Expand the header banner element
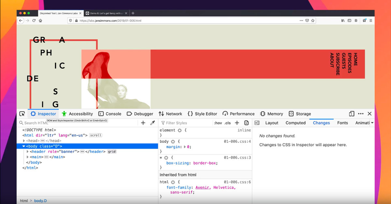The image size is (391, 204). click(x=28, y=151)
